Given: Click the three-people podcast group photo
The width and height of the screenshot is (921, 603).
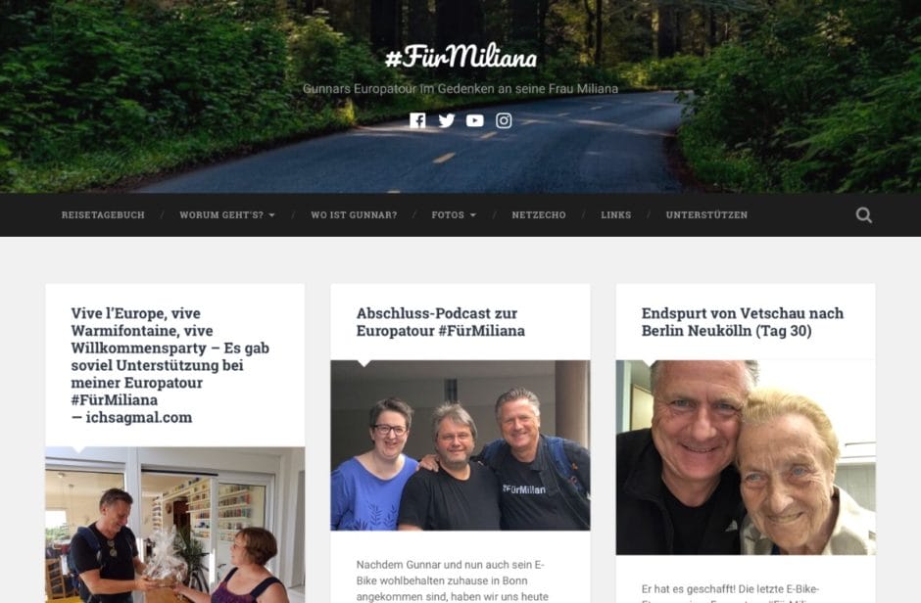Looking at the screenshot, I should (460, 445).
